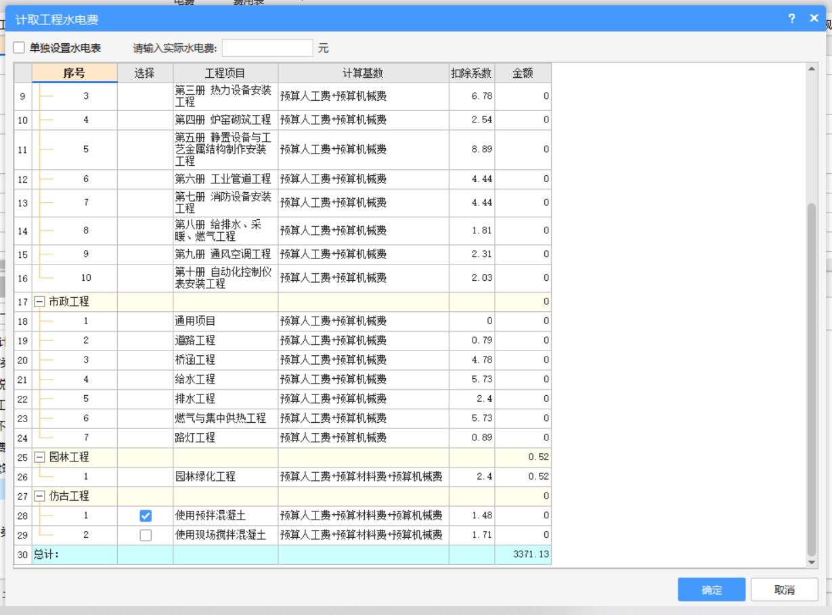Click the 工程项目 column header
The width and height of the screenshot is (832, 615).
pyautogui.click(x=225, y=73)
